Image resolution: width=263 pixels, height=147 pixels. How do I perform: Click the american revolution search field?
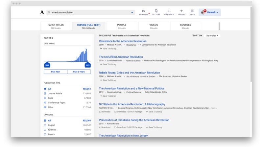89,12
